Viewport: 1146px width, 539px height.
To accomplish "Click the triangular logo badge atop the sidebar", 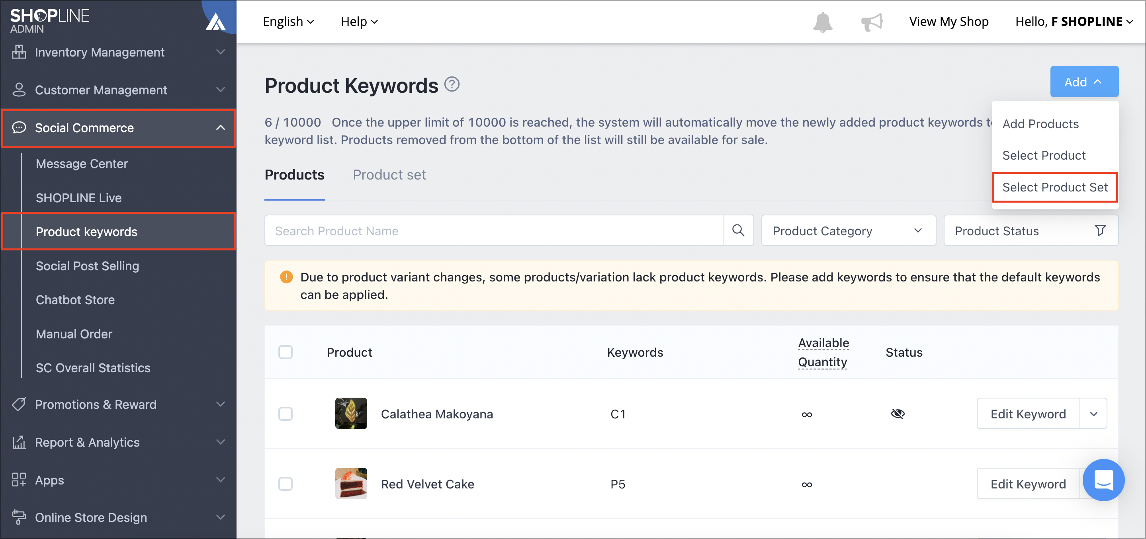I will [215, 21].
